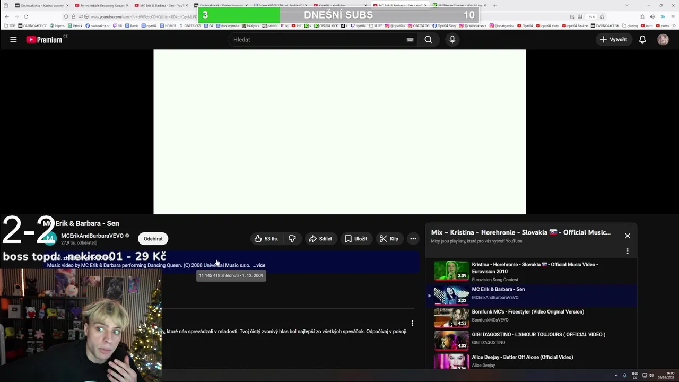Open the notifications bell
This screenshot has width=679, height=382.
(642, 39)
